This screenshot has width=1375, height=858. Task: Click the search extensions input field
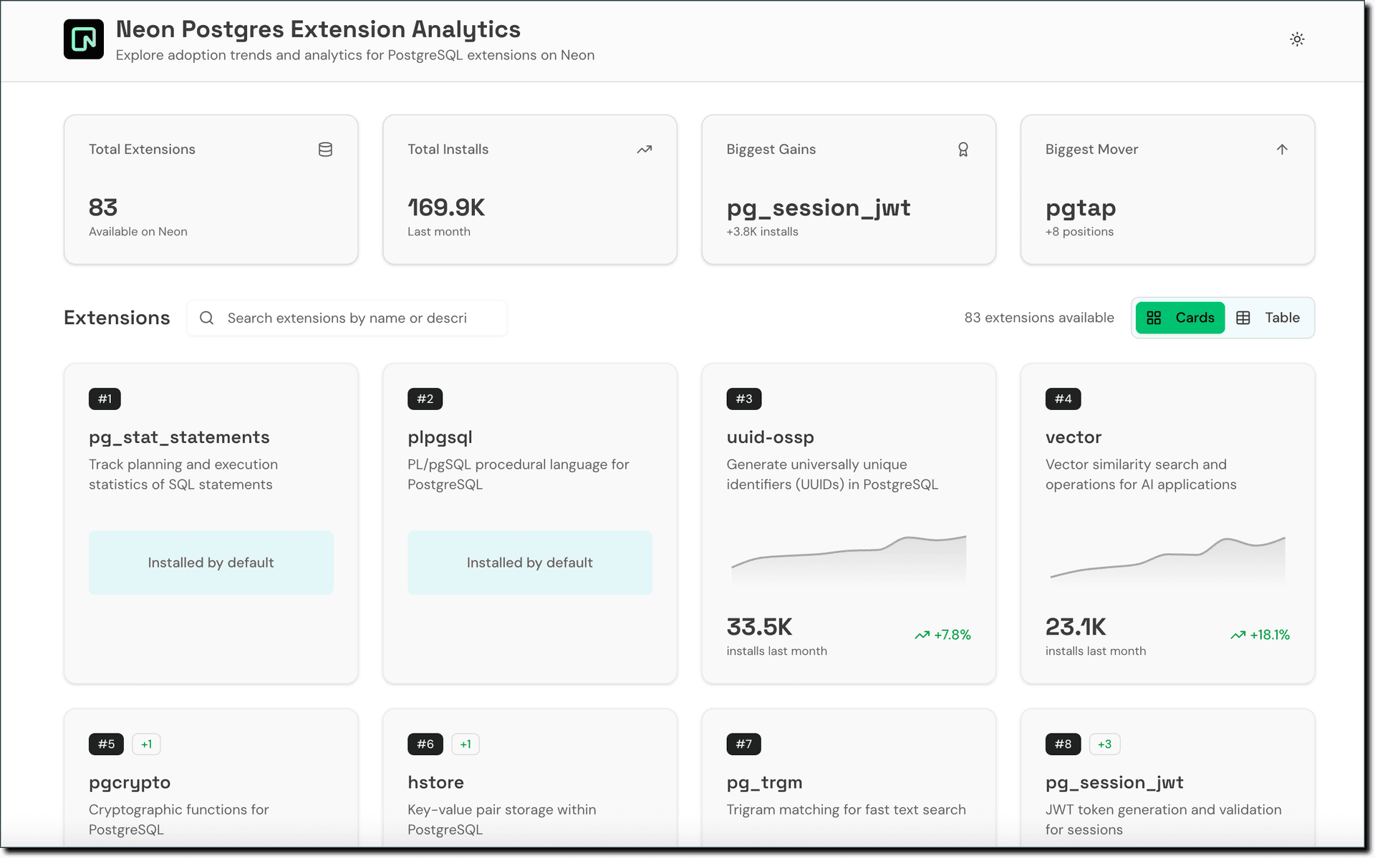[x=347, y=318]
